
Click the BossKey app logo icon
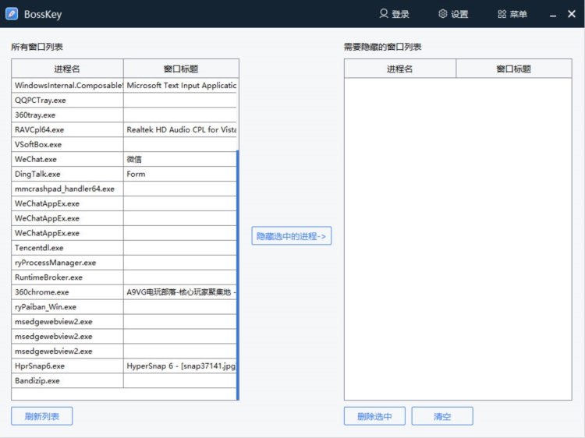tap(12, 14)
